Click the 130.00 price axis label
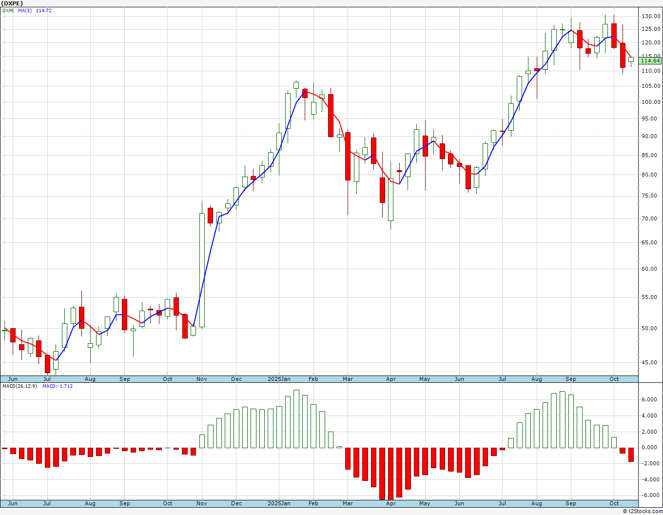663x515 pixels. (x=651, y=16)
